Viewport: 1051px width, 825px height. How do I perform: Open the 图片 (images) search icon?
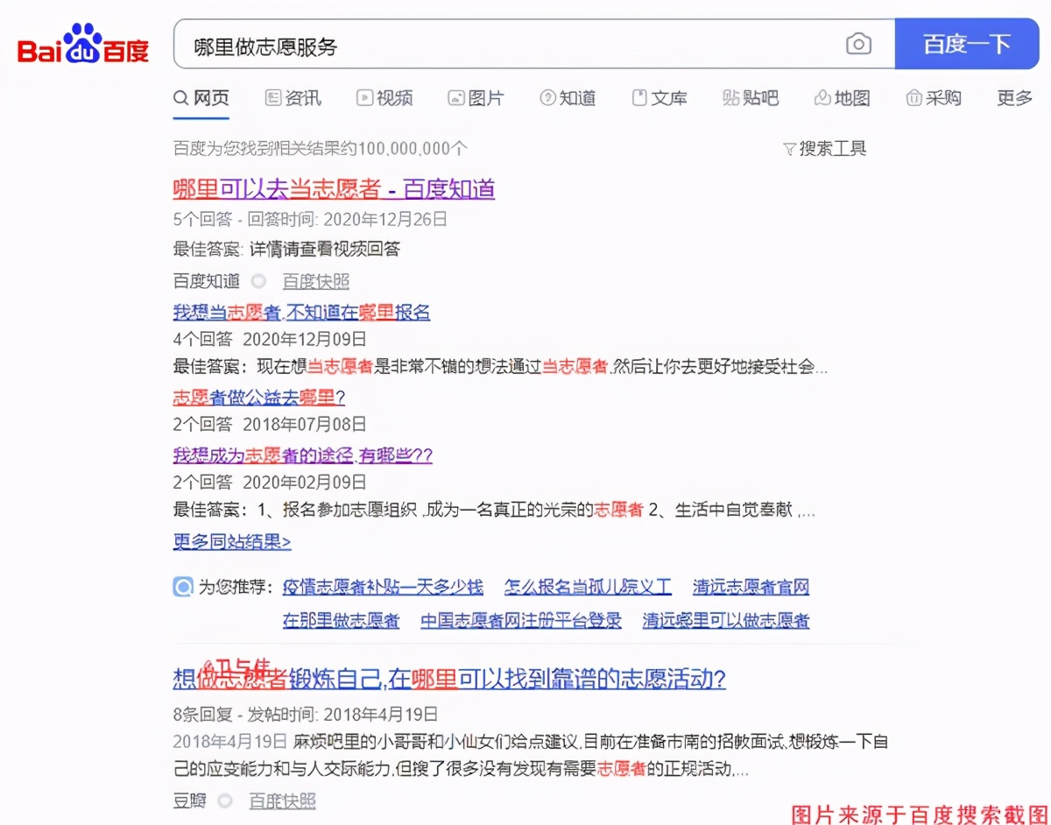pyautogui.click(x=455, y=98)
